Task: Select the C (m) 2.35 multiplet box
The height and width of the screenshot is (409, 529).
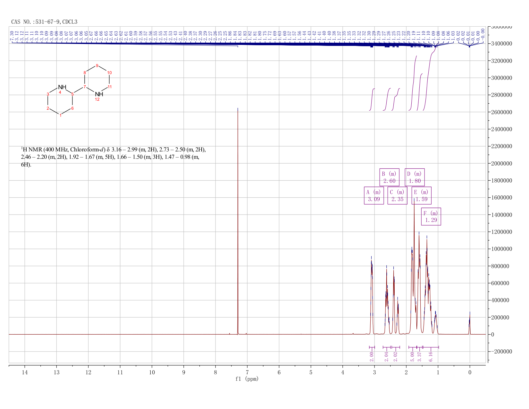Action: [x=398, y=196]
